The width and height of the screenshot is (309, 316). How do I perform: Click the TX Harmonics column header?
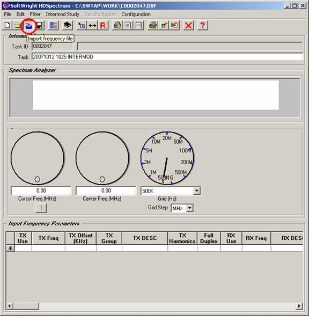click(182, 238)
